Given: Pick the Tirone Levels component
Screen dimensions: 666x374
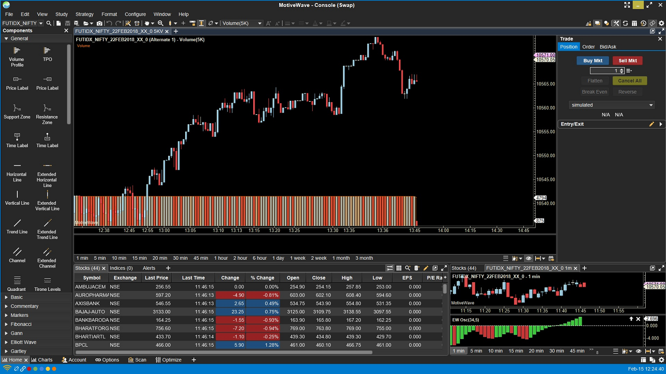Looking at the screenshot, I should point(47,284).
